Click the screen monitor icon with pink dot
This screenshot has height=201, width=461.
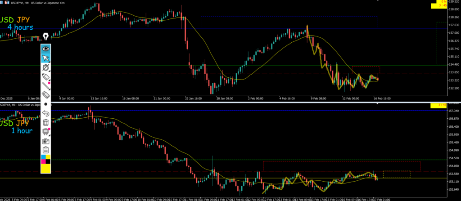[x=45, y=131]
